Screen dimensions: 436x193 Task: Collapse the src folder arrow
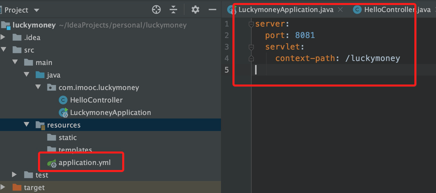coord(4,49)
